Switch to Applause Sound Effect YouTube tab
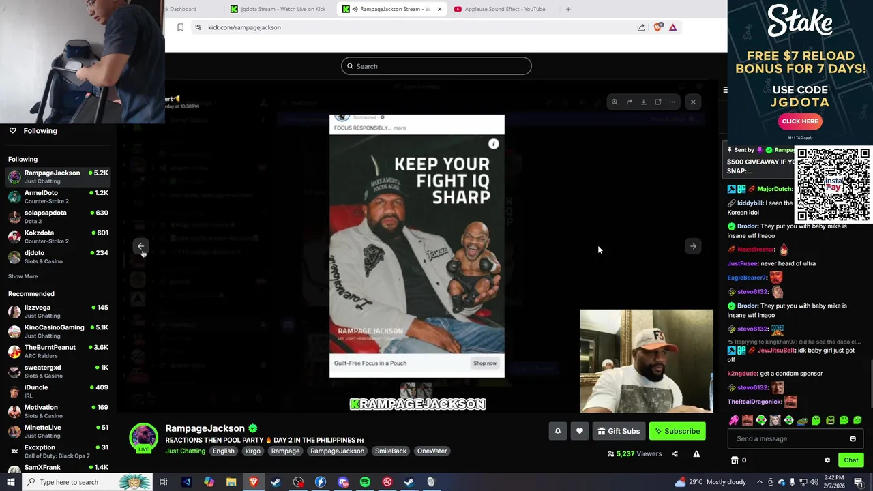Image resolution: width=873 pixels, height=491 pixels. (500, 9)
